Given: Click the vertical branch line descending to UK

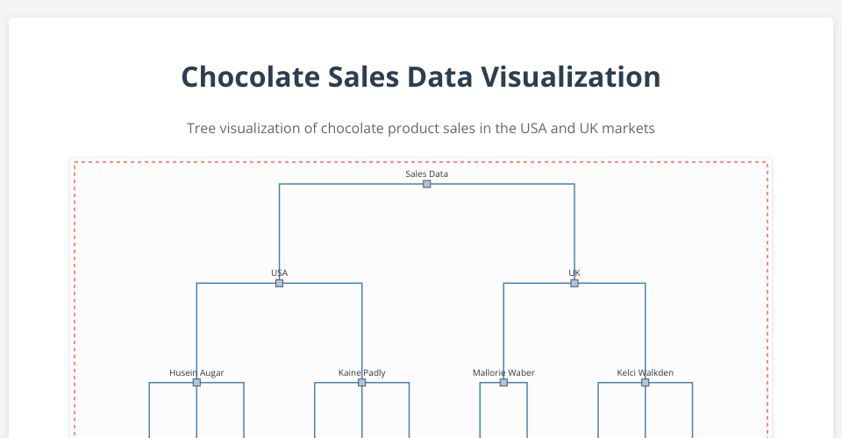Looking at the screenshot, I should pos(574,228).
